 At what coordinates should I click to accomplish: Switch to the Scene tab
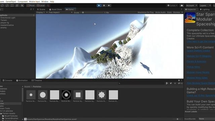pos(41,9)
